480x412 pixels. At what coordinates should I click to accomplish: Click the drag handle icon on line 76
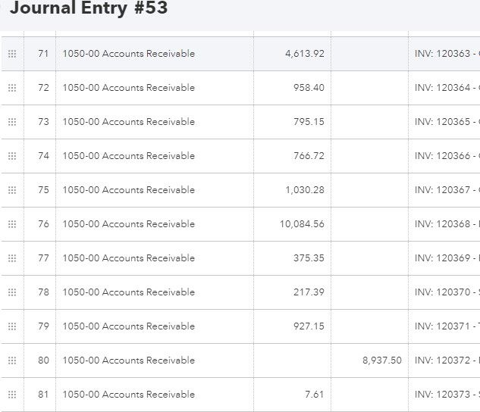point(12,224)
